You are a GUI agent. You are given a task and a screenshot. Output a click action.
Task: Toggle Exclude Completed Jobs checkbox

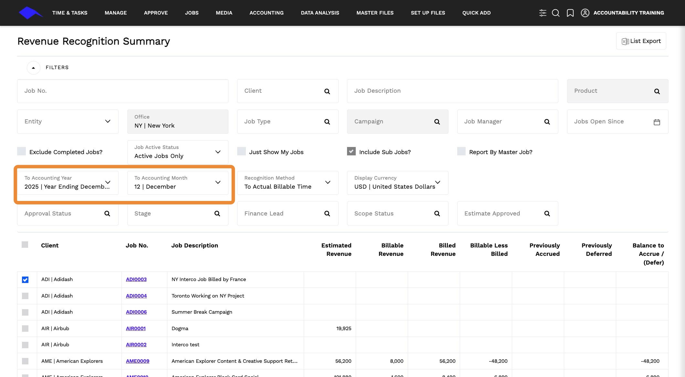[22, 151]
